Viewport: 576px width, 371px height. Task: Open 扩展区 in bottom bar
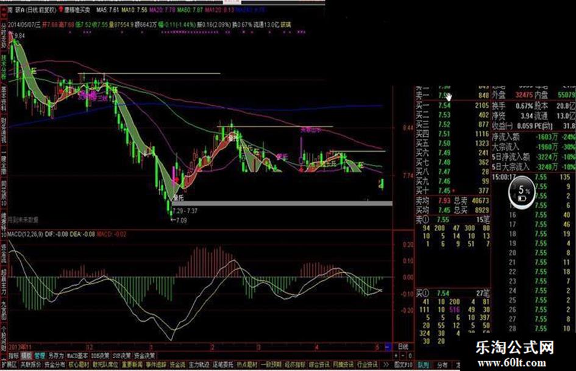9,365
